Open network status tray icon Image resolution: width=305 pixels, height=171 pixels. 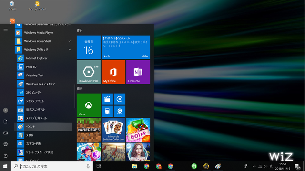pyautogui.click(x=260, y=166)
